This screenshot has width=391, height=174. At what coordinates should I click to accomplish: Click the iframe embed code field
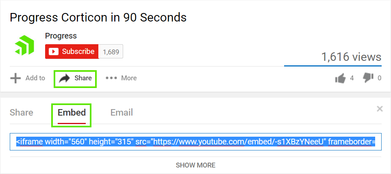click(x=195, y=142)
